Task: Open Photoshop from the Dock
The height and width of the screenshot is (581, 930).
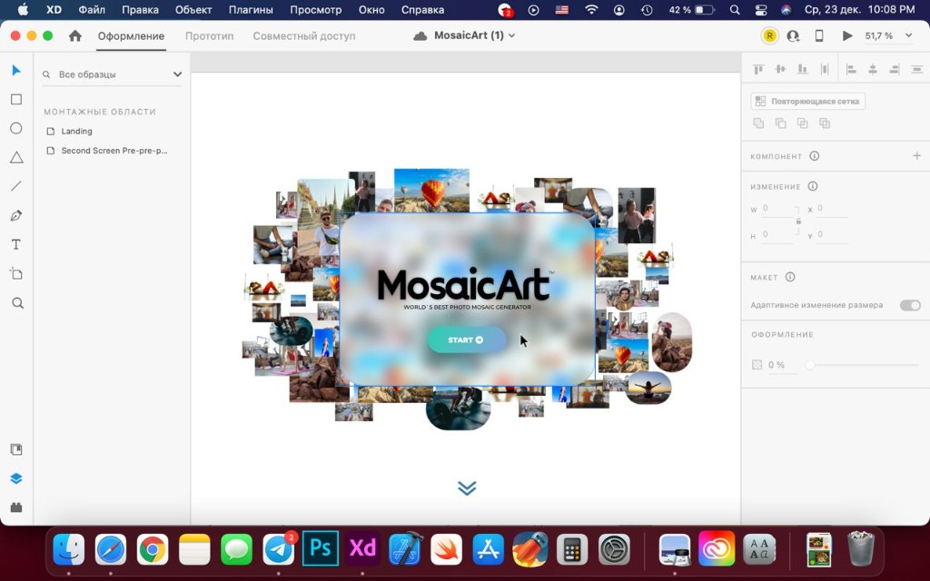Action: [321, 548]
